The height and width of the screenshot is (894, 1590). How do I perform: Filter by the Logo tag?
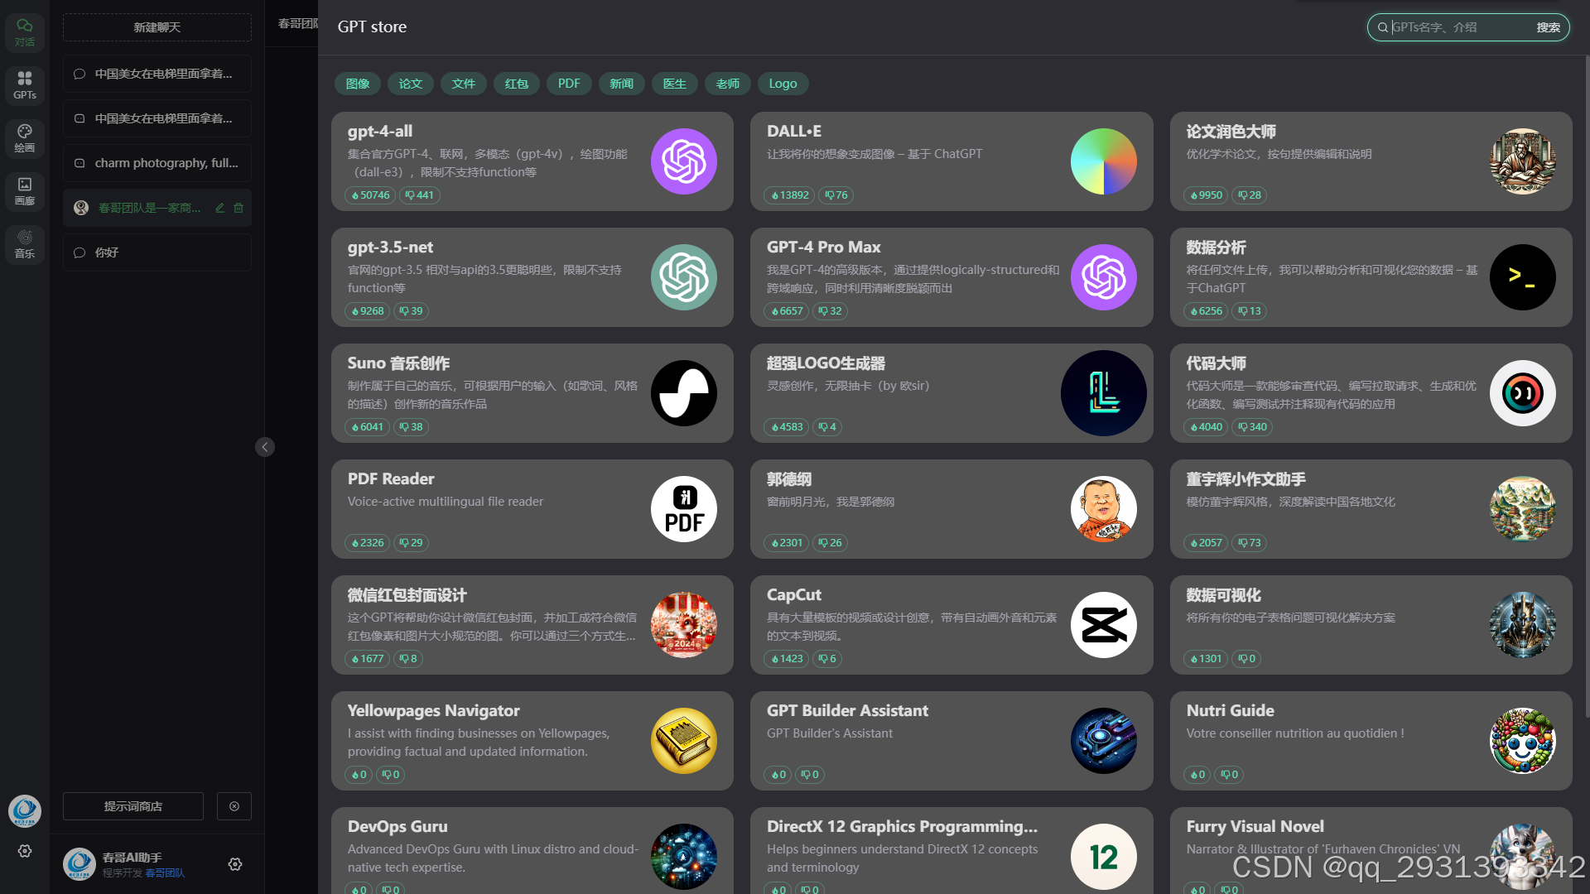tap(783, 84)
